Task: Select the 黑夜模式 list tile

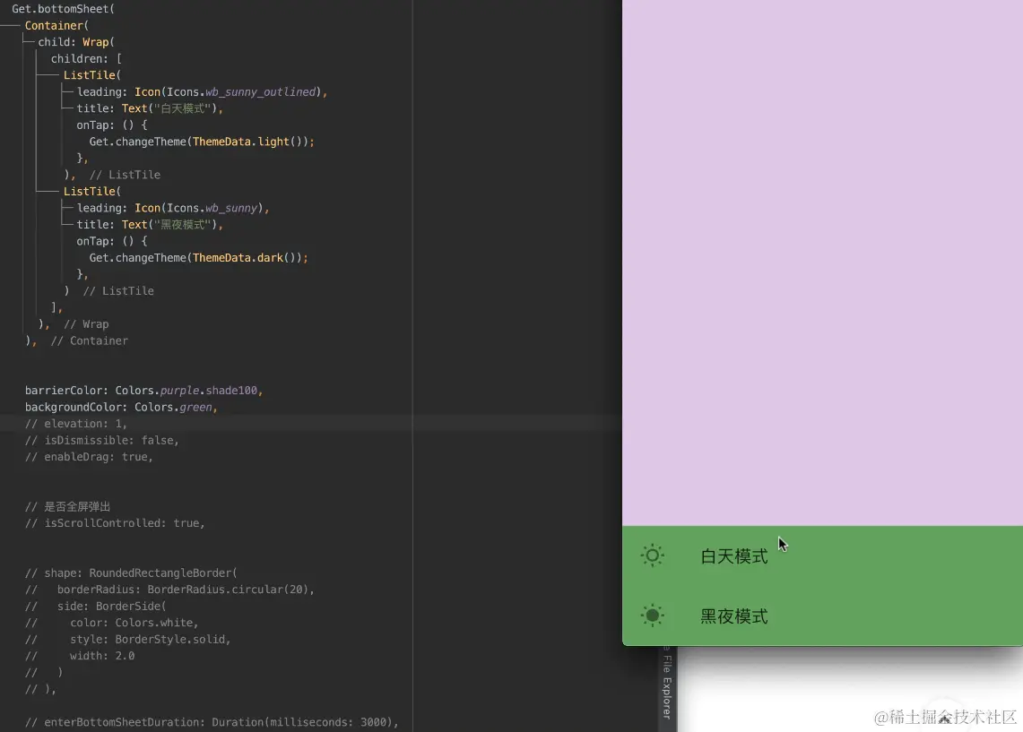Action: 822,616
